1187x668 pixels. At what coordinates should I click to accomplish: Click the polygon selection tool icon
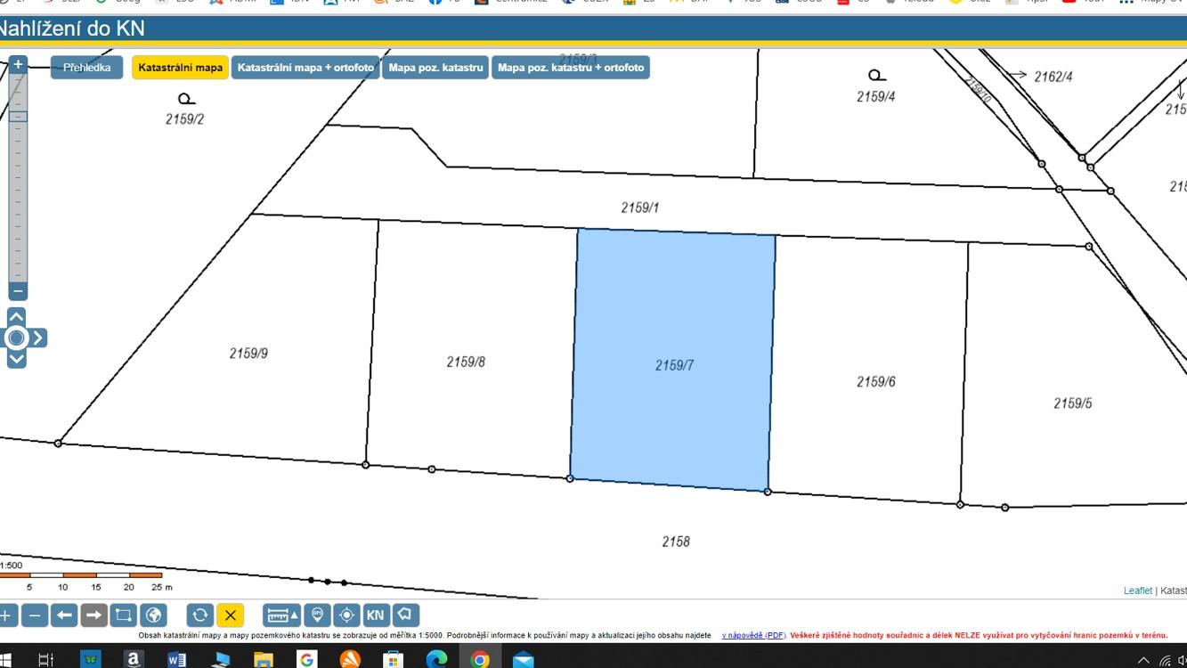[x=405, y=615]
